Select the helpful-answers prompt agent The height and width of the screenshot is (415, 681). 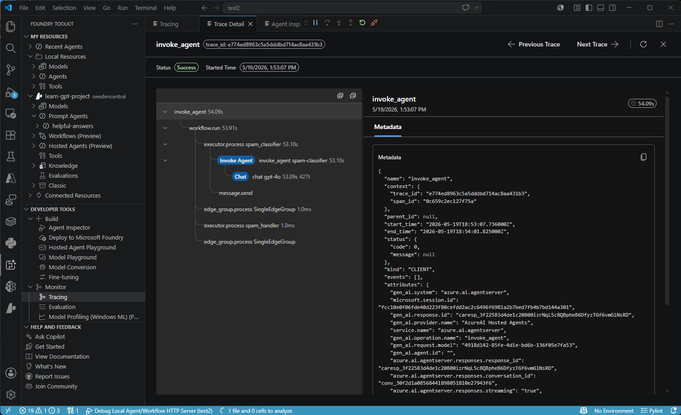click(x=73, y=126)
